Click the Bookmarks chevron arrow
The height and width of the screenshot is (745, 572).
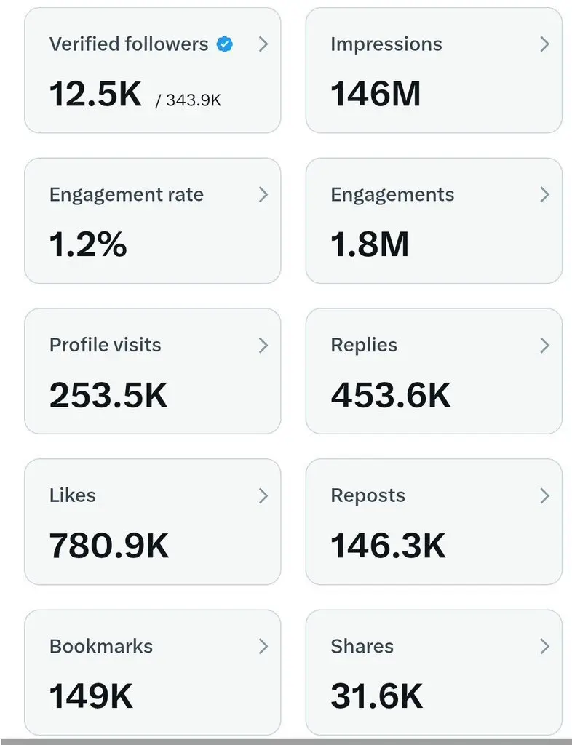(263, 646)
